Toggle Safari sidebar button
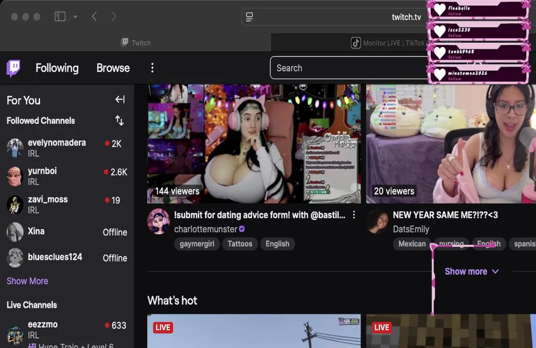 60,16
